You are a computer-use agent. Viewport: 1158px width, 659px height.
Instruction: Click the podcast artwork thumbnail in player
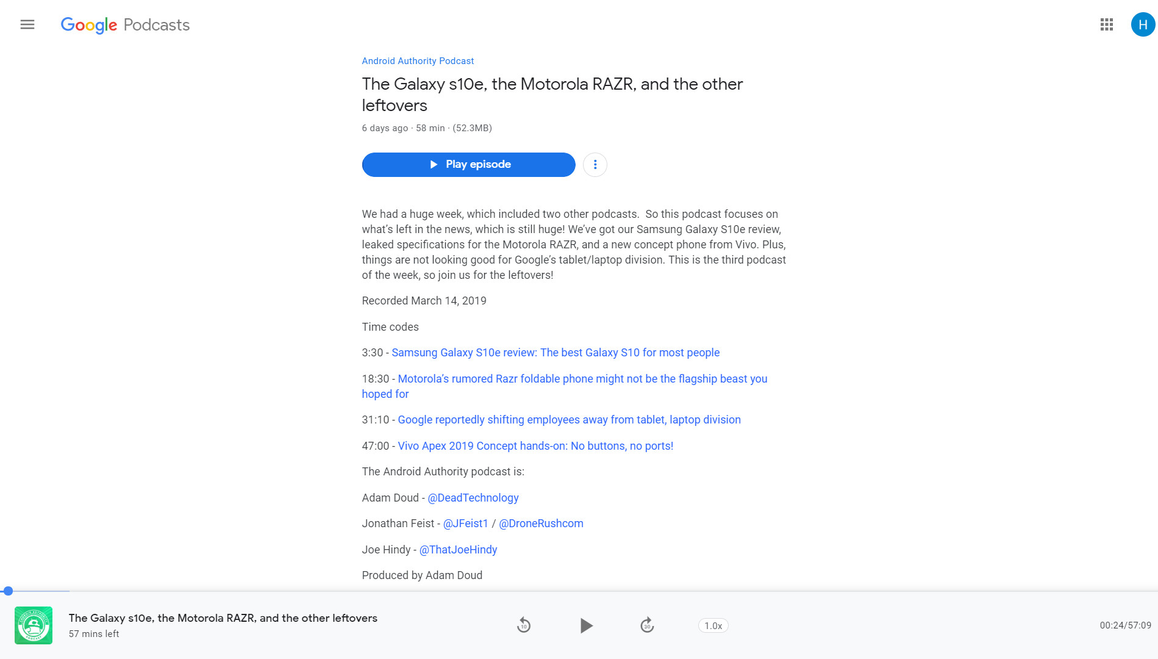(x=34, y=625)
